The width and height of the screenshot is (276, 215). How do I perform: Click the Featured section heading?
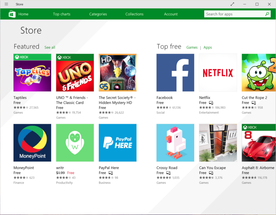click(x=26, y=46)
